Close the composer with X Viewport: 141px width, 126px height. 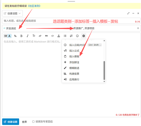[x=138, y=13]
